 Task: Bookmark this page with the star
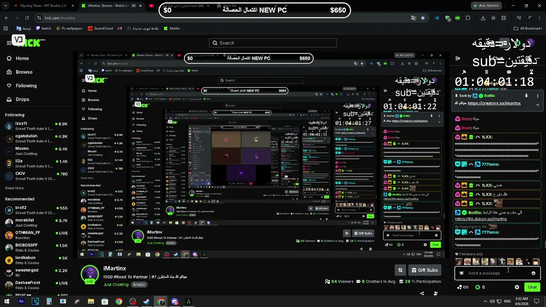[x=423, y=18]
